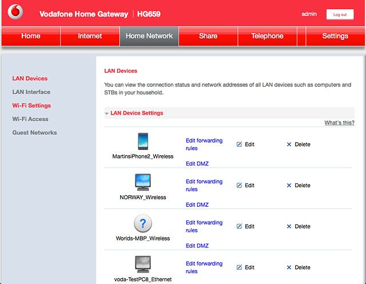Click the Worlds-MBP_Wireless device name
Screen dimensions: 366x284
[x=143, y=238]
